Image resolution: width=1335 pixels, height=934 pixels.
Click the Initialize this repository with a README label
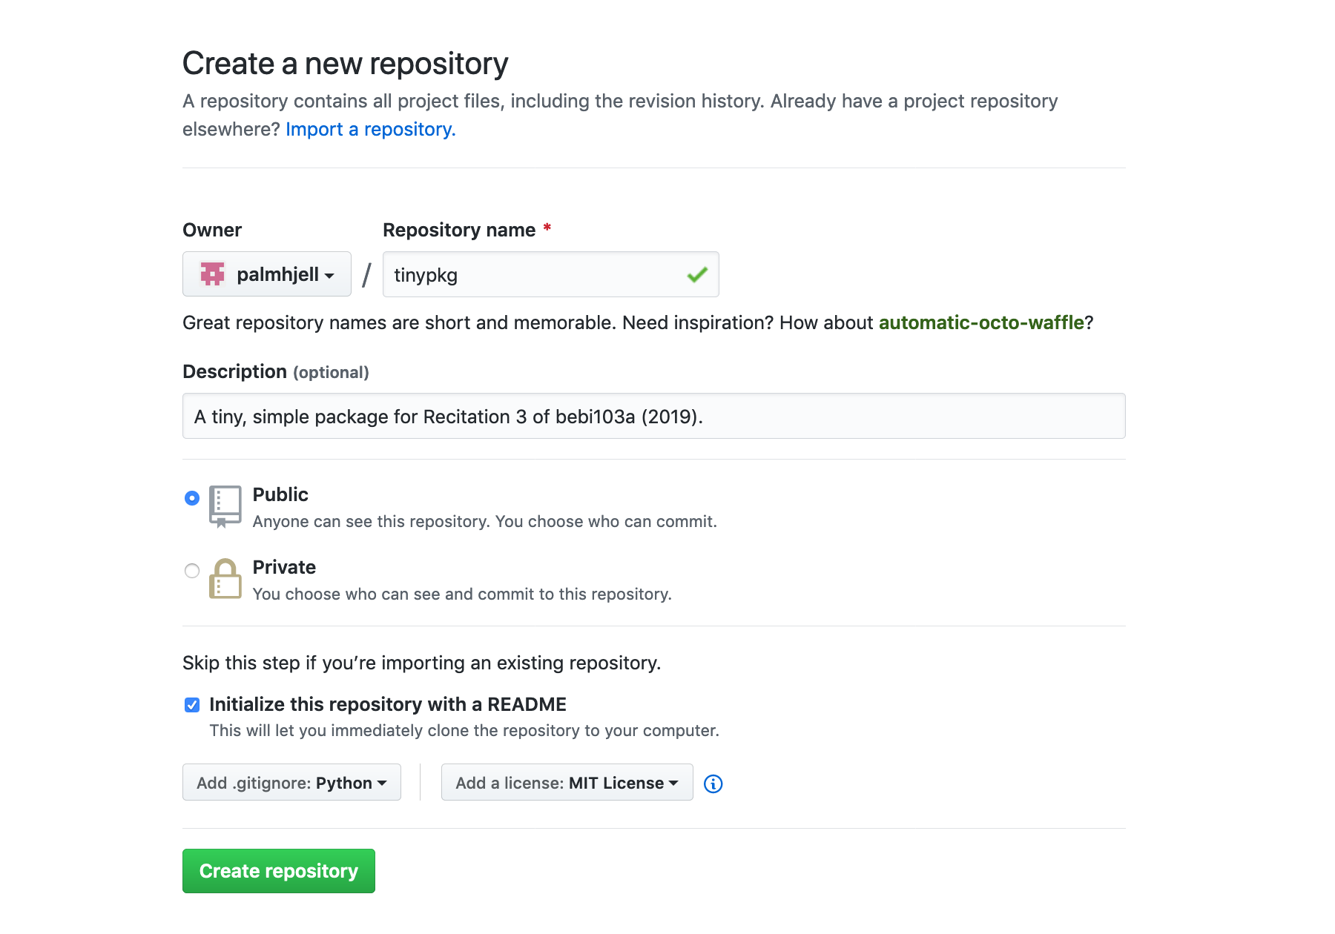pos(388,704)
